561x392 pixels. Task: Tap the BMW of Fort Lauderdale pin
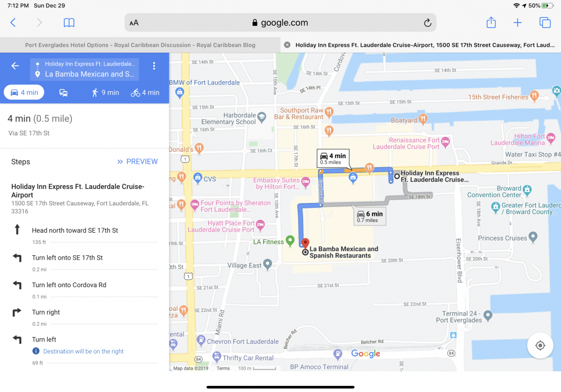(x=180, y=93)
